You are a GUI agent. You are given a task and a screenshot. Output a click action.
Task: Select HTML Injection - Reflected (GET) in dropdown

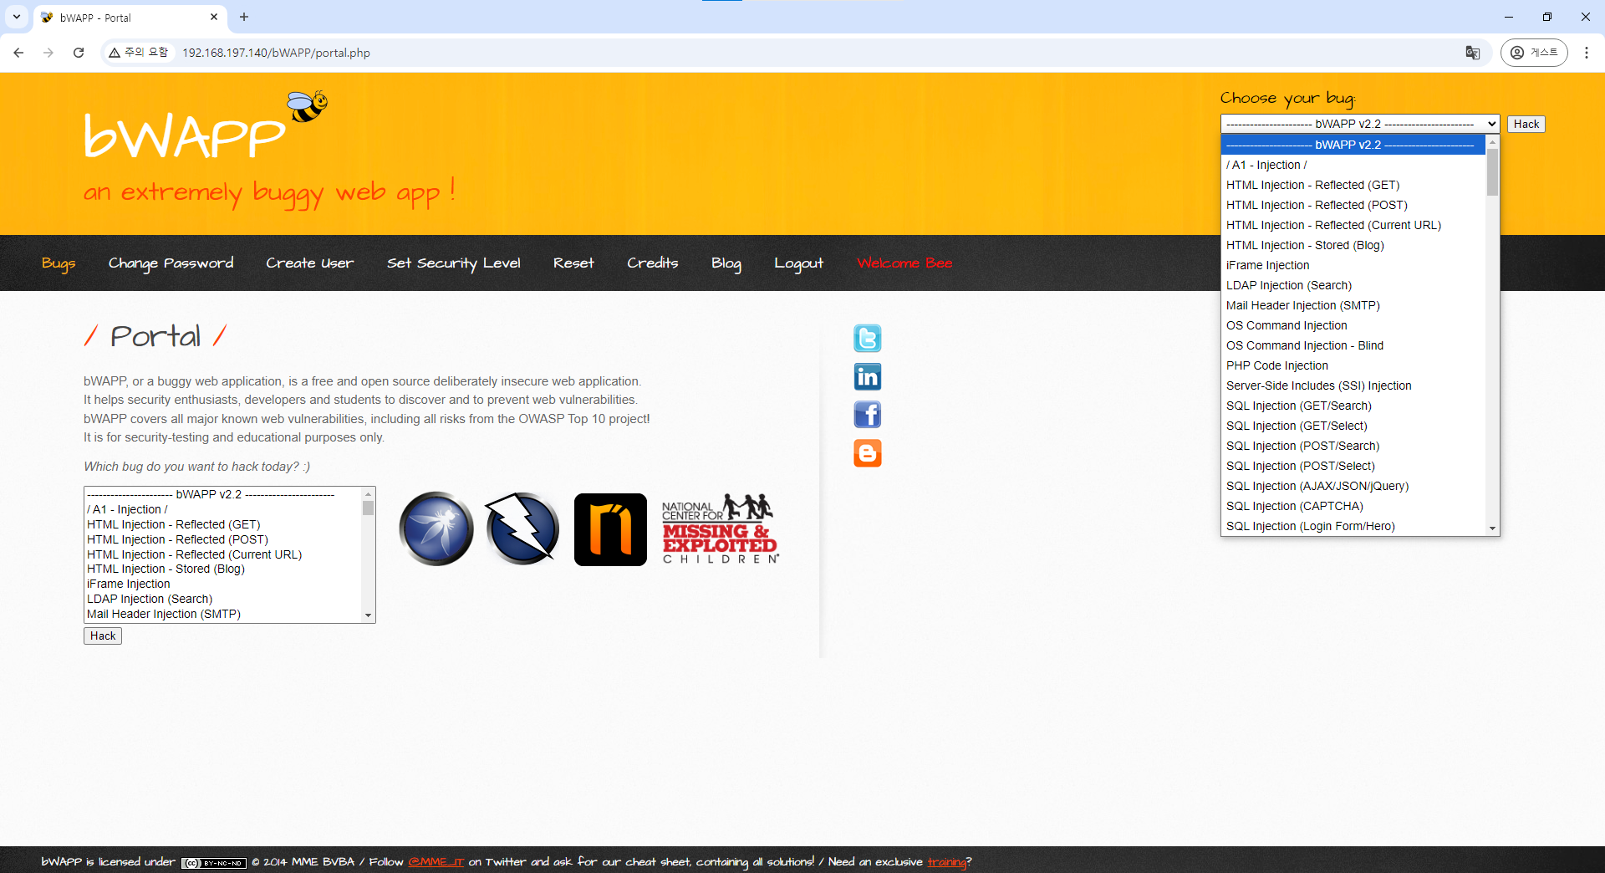coord(1353,185)
